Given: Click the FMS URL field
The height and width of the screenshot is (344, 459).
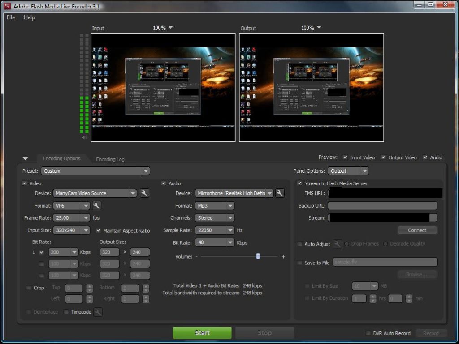Looking at the screenshot, I should 385,193.
